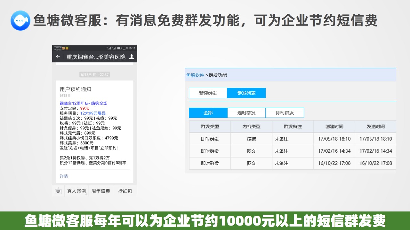Select the 全部 filter tab
410x230 pixels.
click(x=208, y=113)
